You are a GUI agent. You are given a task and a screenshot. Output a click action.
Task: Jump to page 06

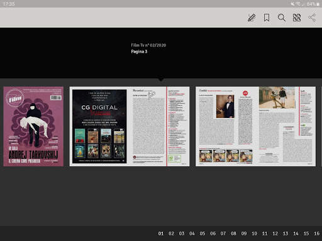point(213,233)
